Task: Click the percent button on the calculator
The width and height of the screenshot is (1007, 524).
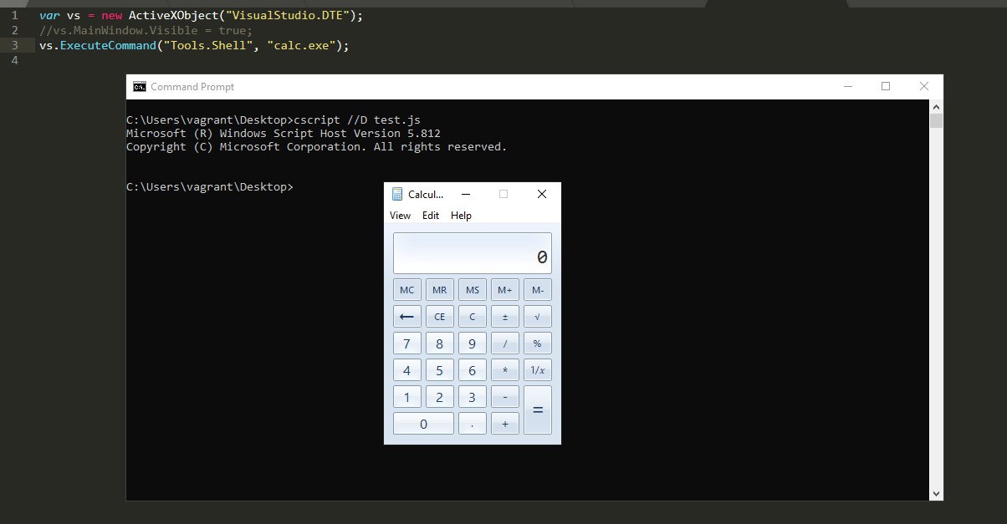Action: pos(537,343)
